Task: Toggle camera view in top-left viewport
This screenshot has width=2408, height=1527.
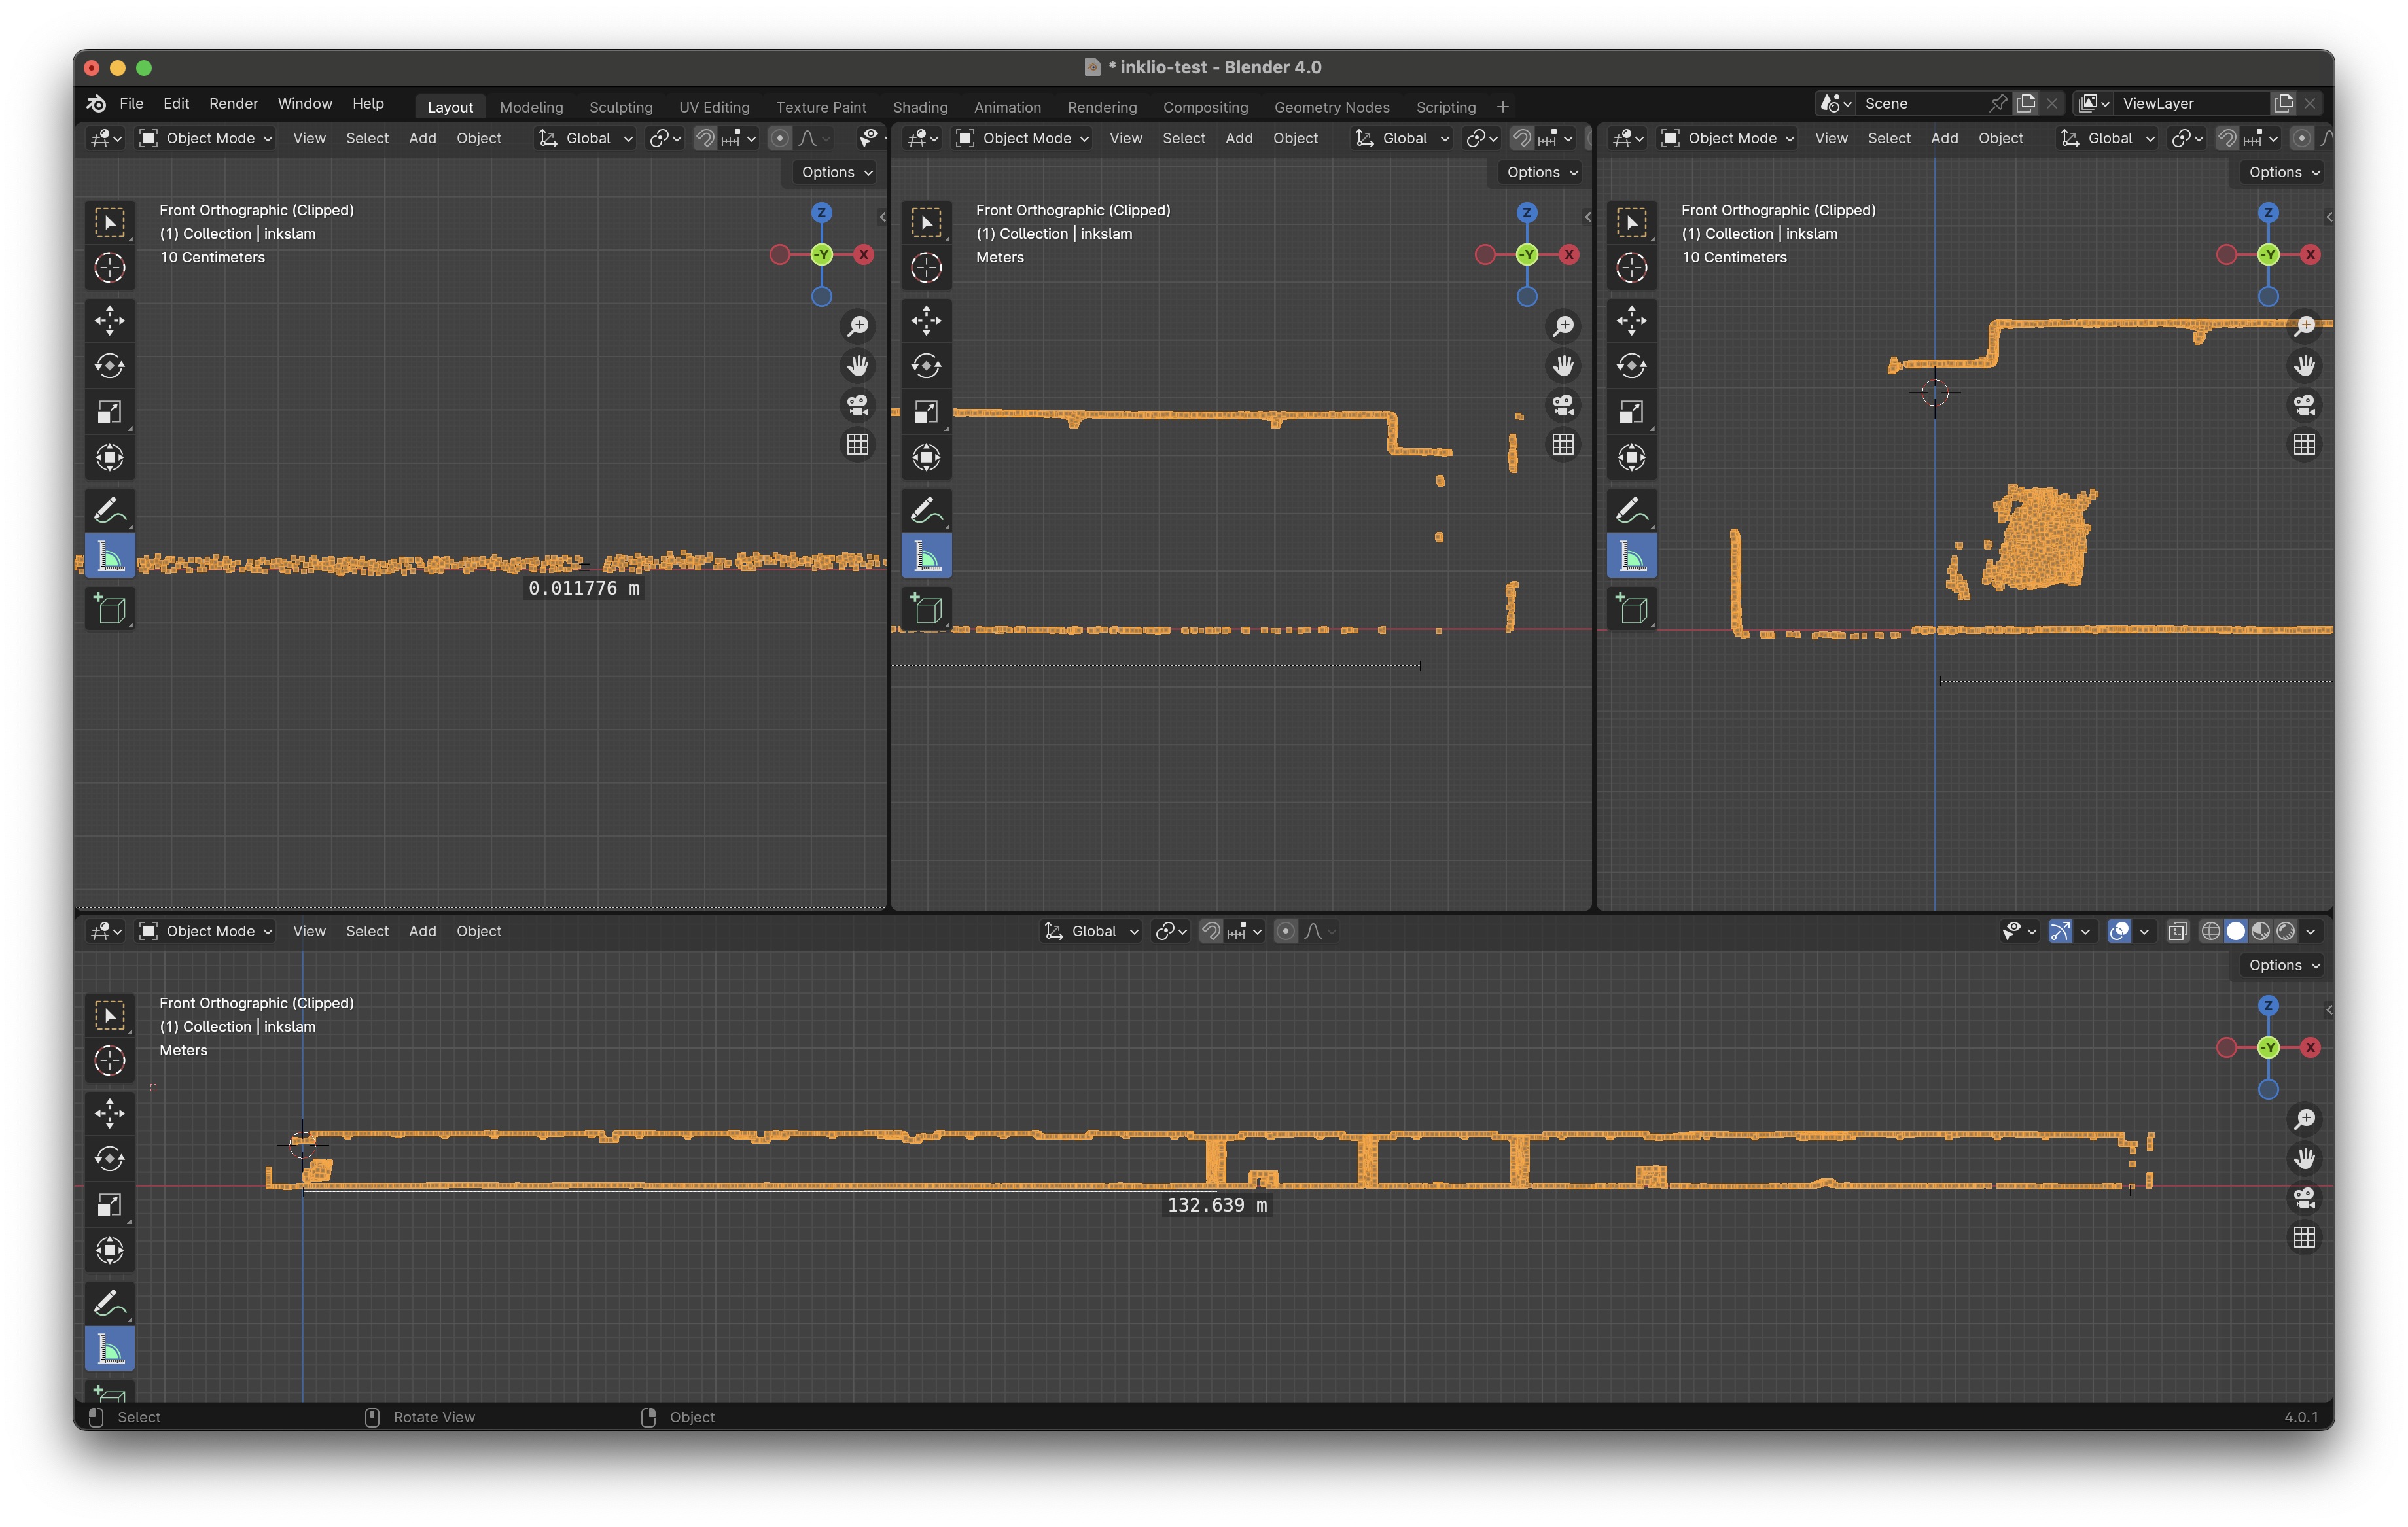Action: tap(857, 405)
